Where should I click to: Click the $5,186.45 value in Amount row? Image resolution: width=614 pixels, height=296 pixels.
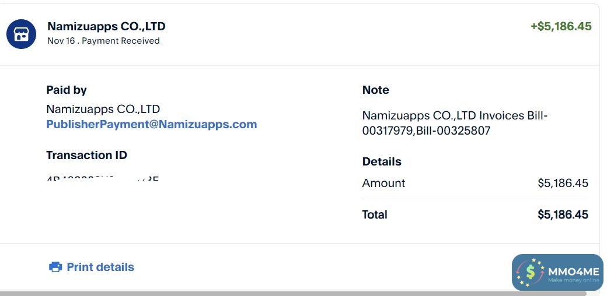tap(563, 183)
